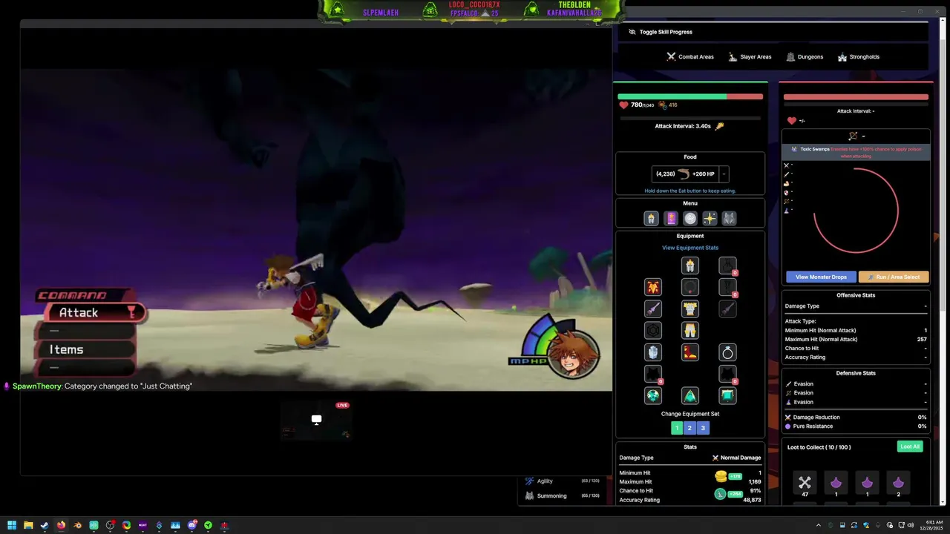Click Run / Area Select button

[x=894, y=277]
